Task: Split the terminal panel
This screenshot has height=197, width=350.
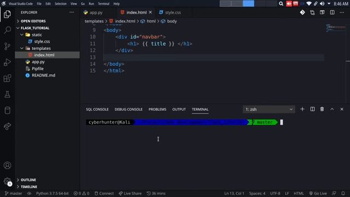Action: 312,109
